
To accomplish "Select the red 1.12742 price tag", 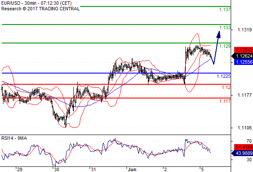I will (244, 50).
